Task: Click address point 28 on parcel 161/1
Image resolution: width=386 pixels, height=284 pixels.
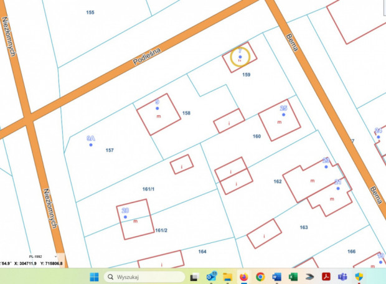Action: click(x=125, y=217)
